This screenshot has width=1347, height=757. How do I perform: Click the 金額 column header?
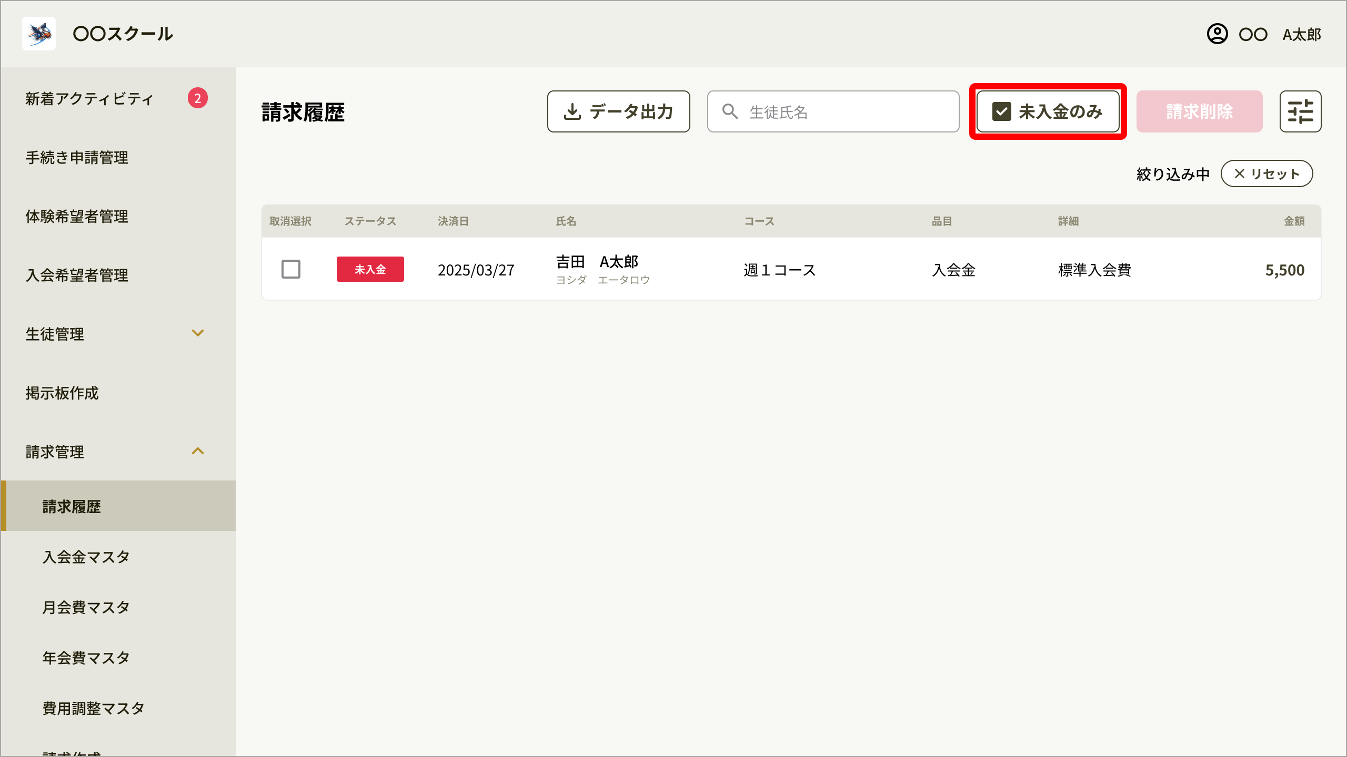[x=1294, y=221]
